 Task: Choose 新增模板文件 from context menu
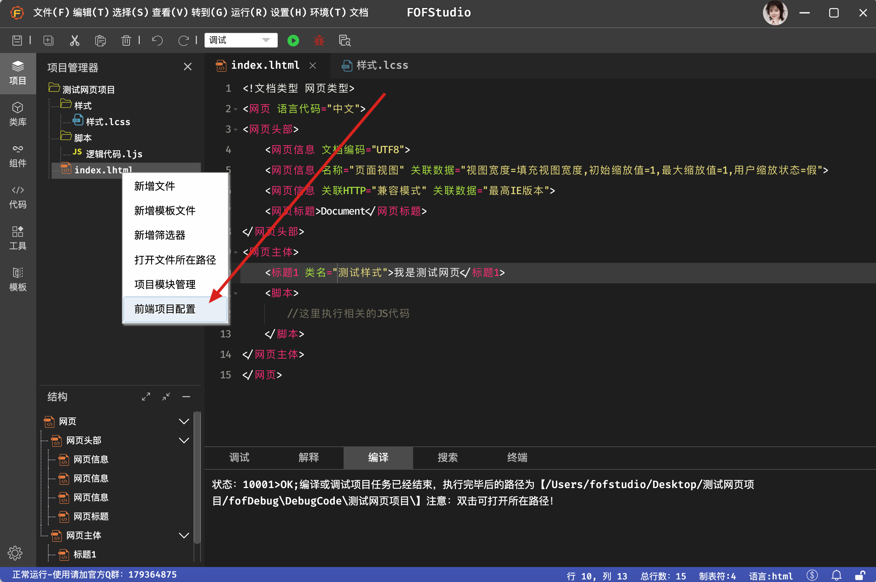point(175,211)
